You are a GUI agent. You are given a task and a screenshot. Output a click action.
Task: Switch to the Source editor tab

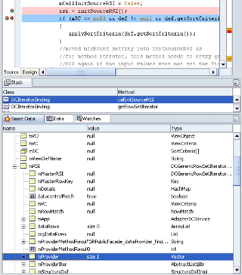[11, 72]
